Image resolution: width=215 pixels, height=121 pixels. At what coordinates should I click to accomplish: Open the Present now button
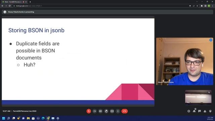click(112, 111)
